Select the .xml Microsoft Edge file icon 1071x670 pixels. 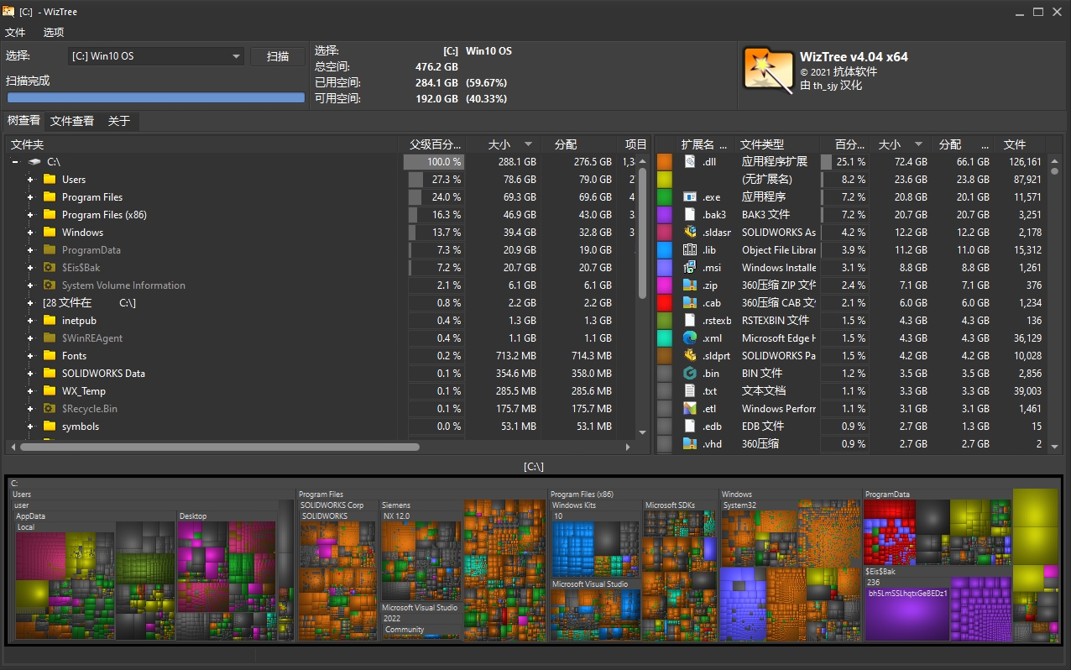(690, 338)
